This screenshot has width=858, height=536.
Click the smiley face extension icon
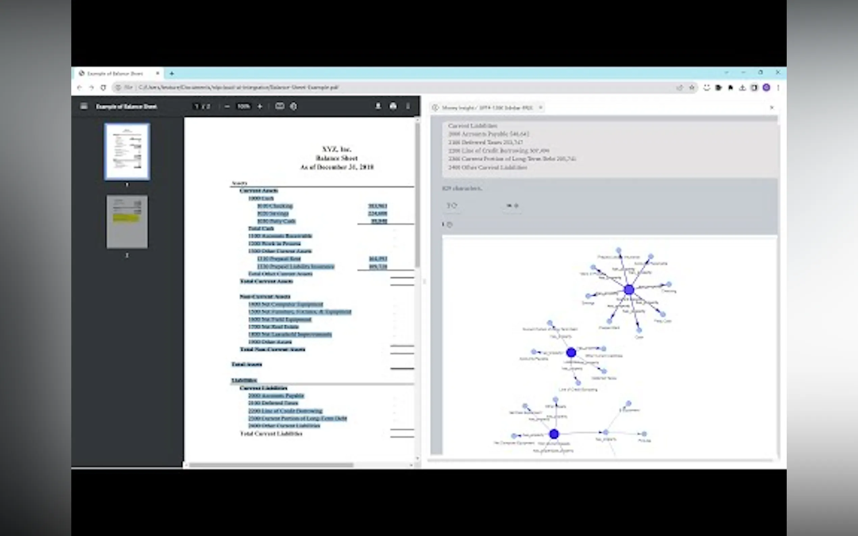coord(707,87)
